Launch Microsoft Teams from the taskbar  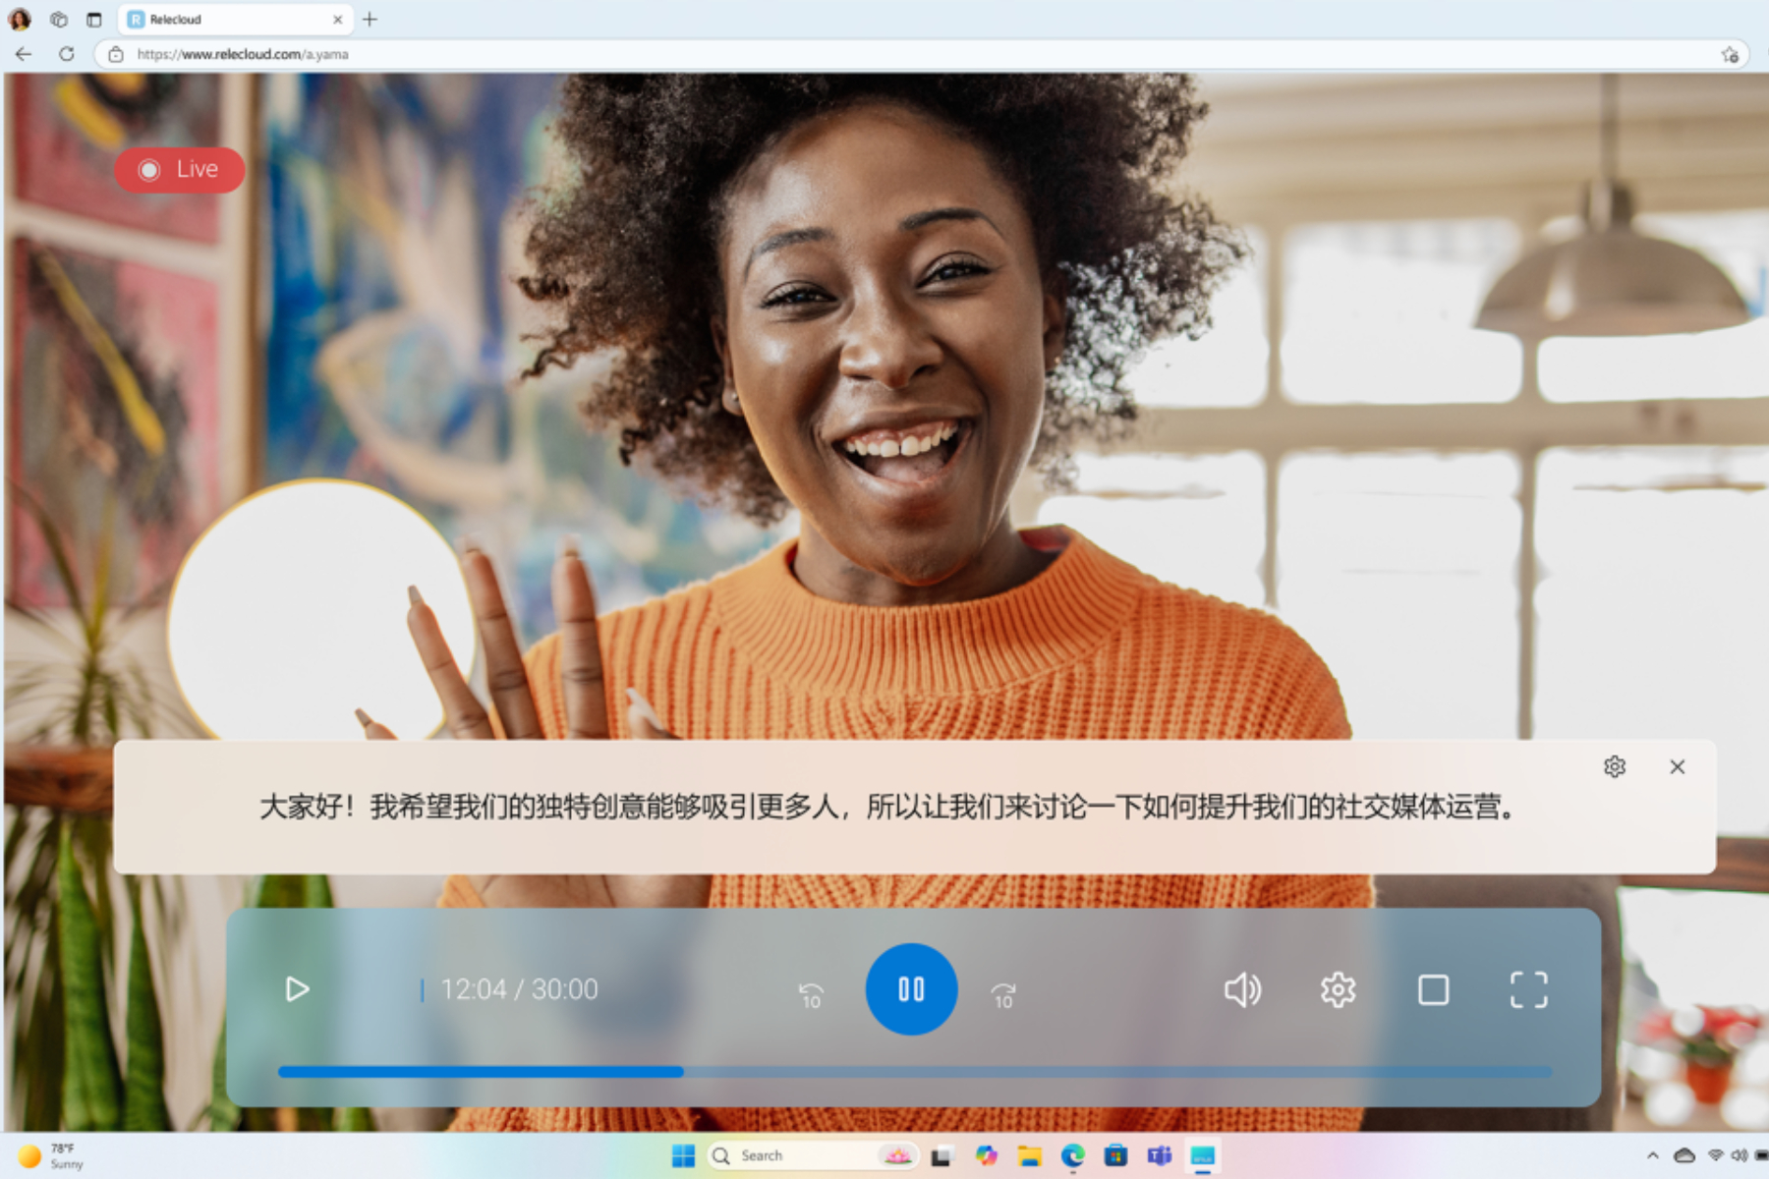(x=1158, y=1154)
